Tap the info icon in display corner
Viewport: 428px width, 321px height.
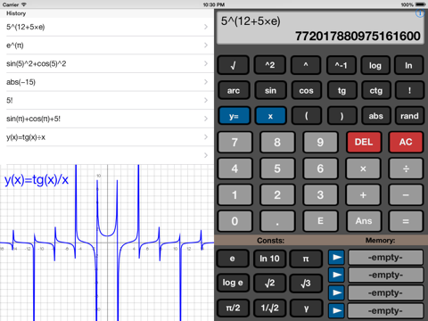pos(420,13)
